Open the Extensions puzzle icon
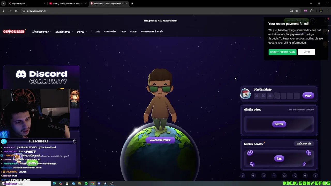The height and width of the screenshot is (186, 331). point(312,11)
